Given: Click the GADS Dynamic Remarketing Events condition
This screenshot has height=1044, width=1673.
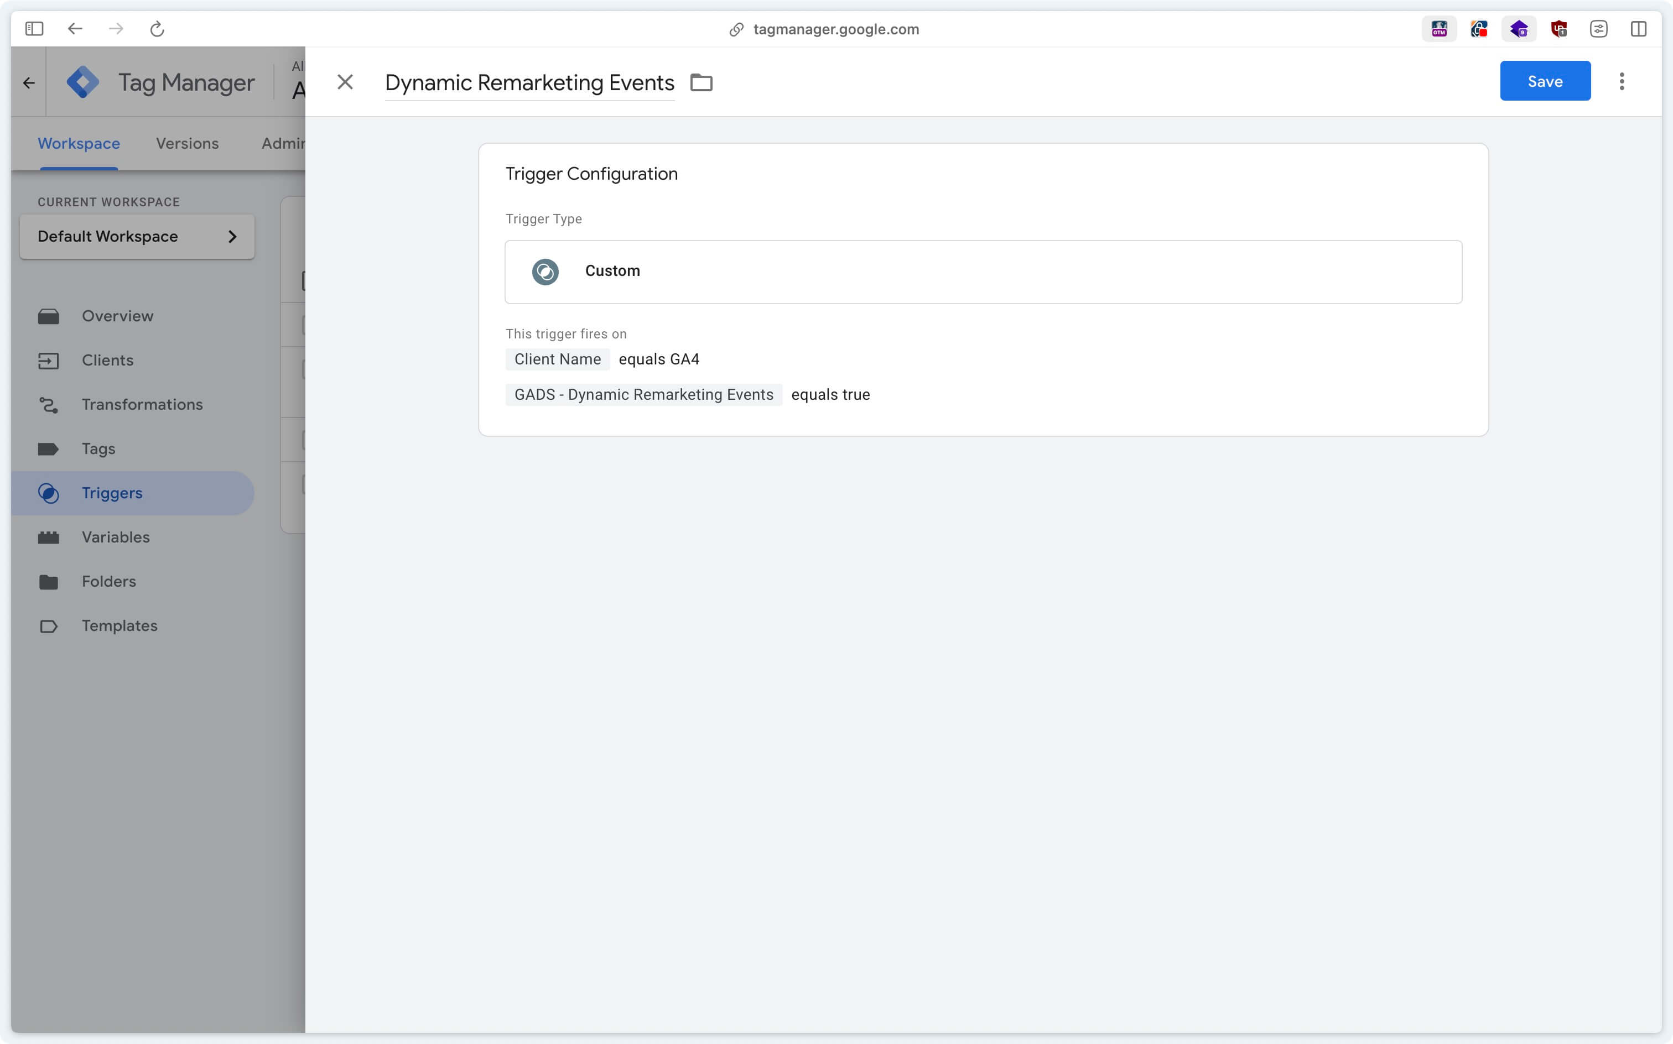Looking at the screenshot, I should (643, 394).
